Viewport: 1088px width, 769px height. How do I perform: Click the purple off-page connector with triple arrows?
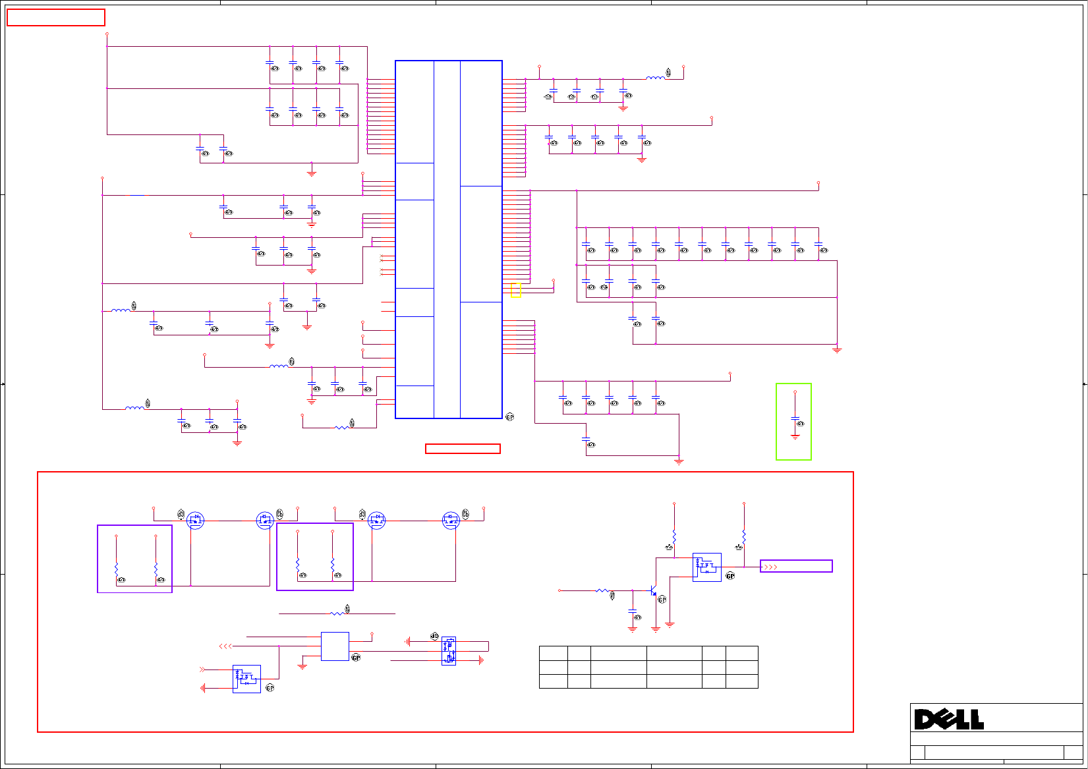tap(796, 566)
